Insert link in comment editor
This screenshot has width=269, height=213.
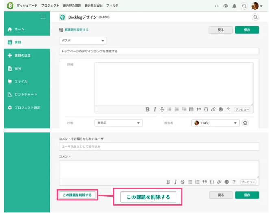point(219,182)
